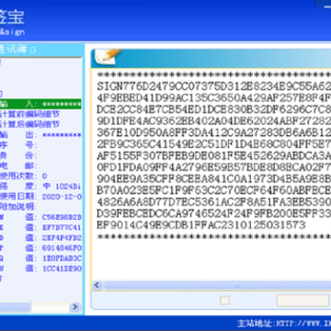Select the 身份 row
This screenshot has height=331, width=331.
coord(18,155)
